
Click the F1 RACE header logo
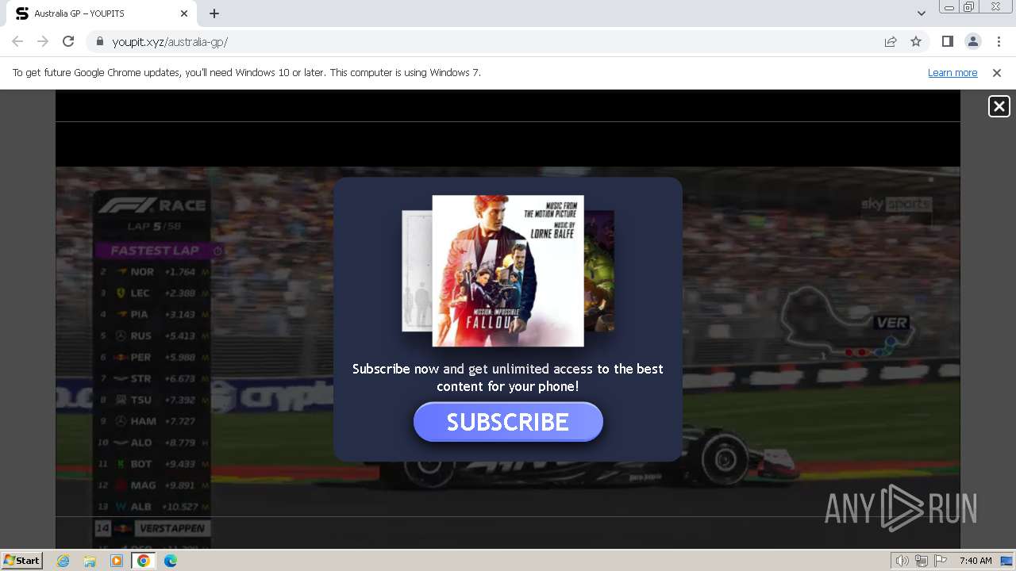tap(152, 205)
